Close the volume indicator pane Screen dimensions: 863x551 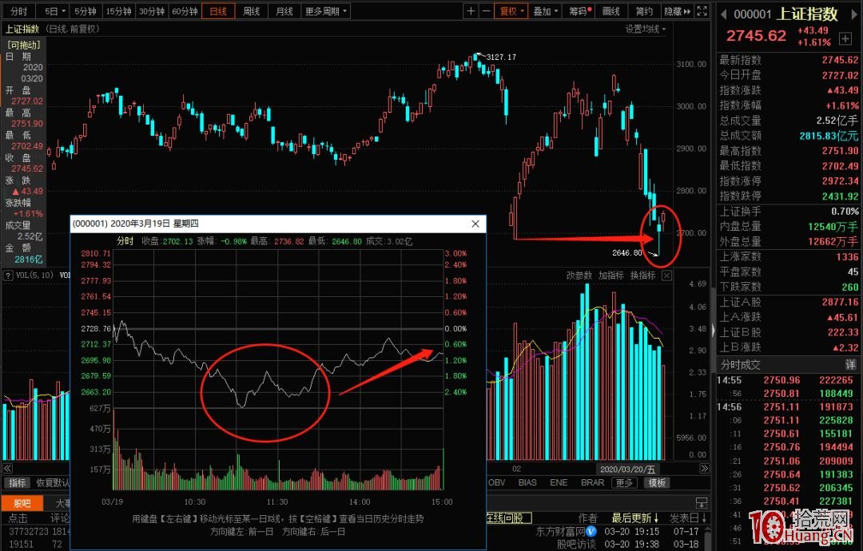click(666, 275)
